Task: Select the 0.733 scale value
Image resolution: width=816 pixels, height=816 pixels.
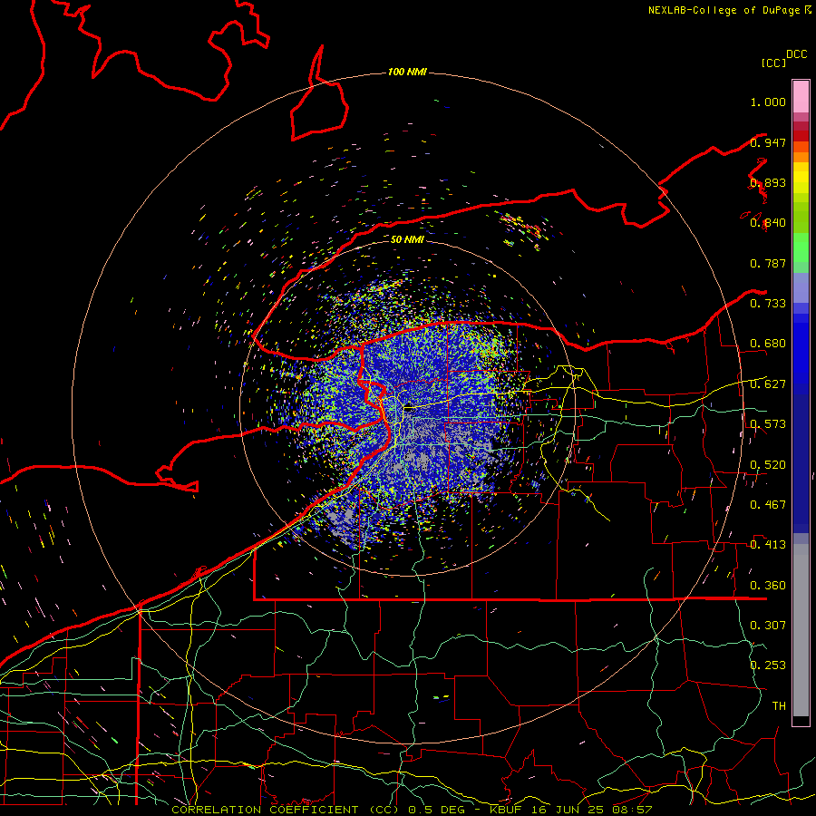Action: [768, 304]
